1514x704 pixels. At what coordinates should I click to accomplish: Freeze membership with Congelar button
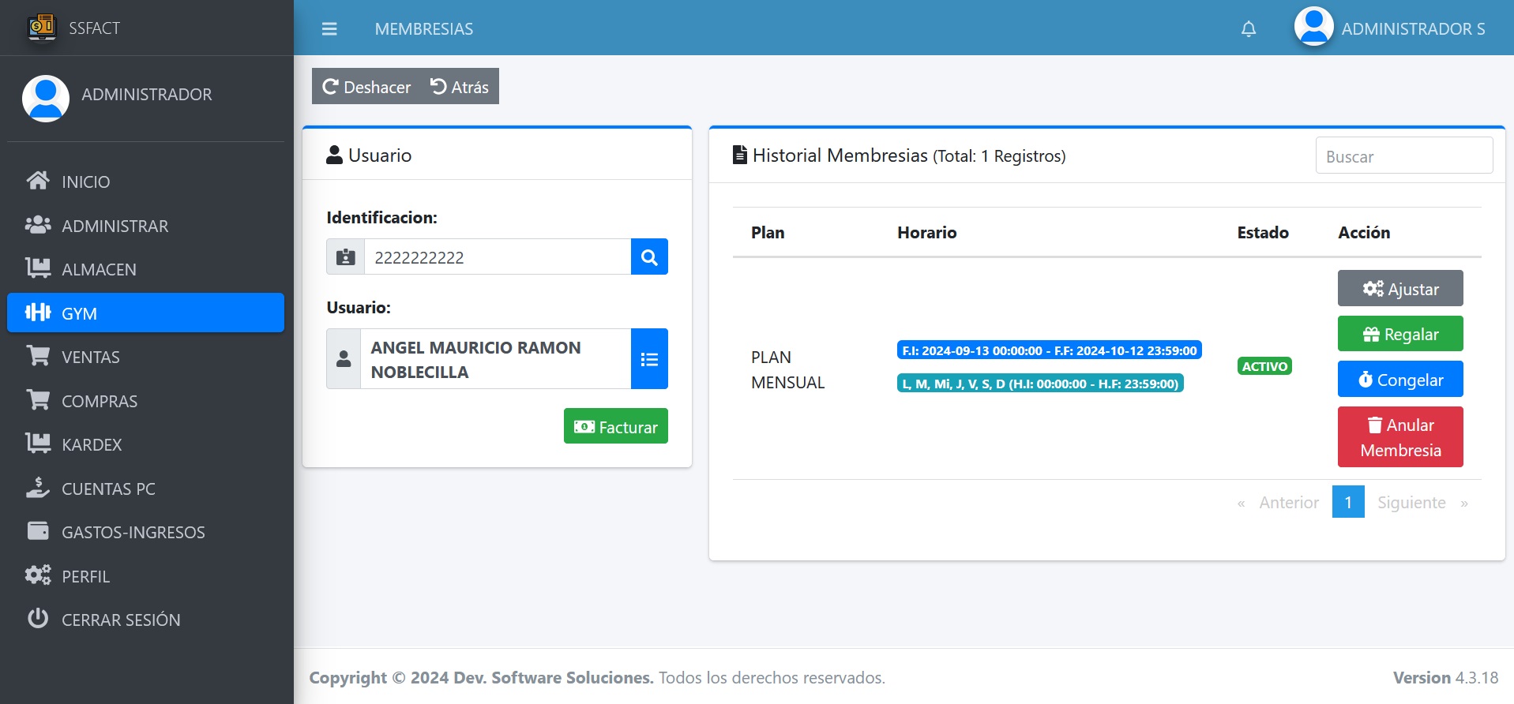coord(1399,380)
